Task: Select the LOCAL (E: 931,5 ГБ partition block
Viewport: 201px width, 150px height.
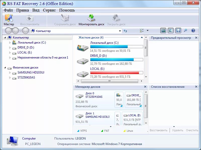Action: tap(132, 119)
